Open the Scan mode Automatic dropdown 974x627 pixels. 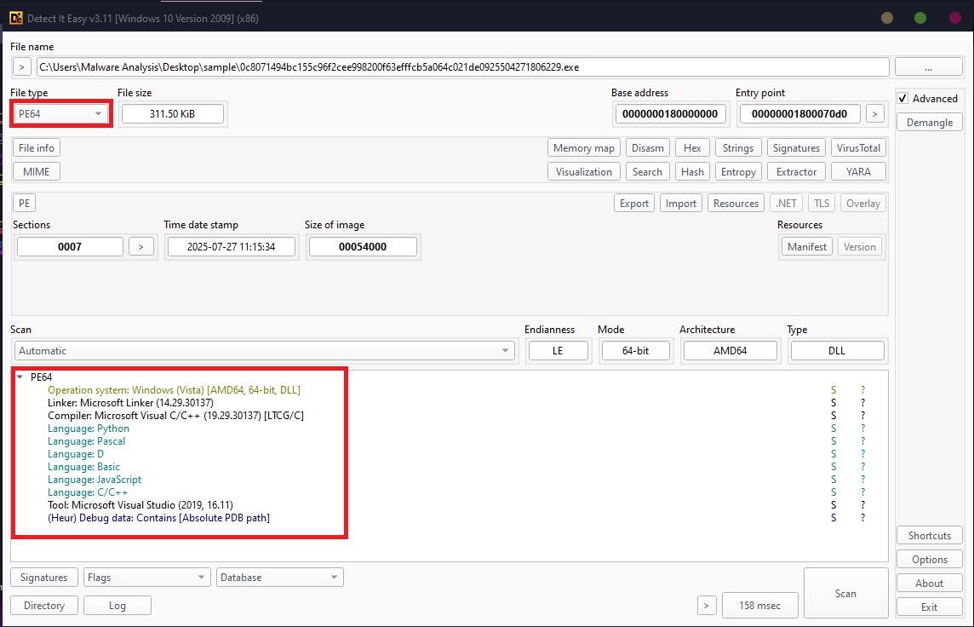(265, 350)
